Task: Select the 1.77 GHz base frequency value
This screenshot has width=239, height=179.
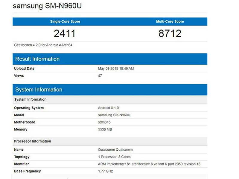Action: point(105,171)
